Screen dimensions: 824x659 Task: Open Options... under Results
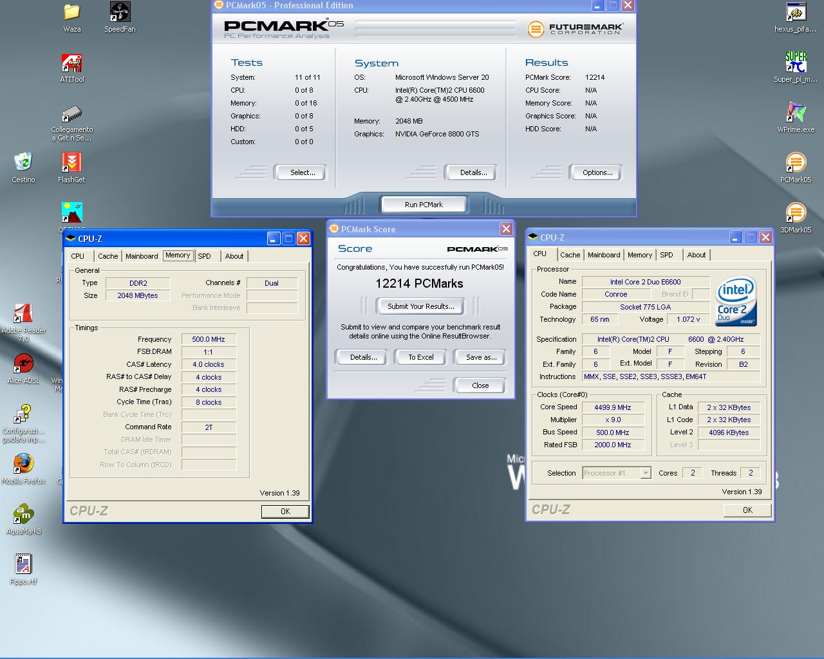pos(597,172)
